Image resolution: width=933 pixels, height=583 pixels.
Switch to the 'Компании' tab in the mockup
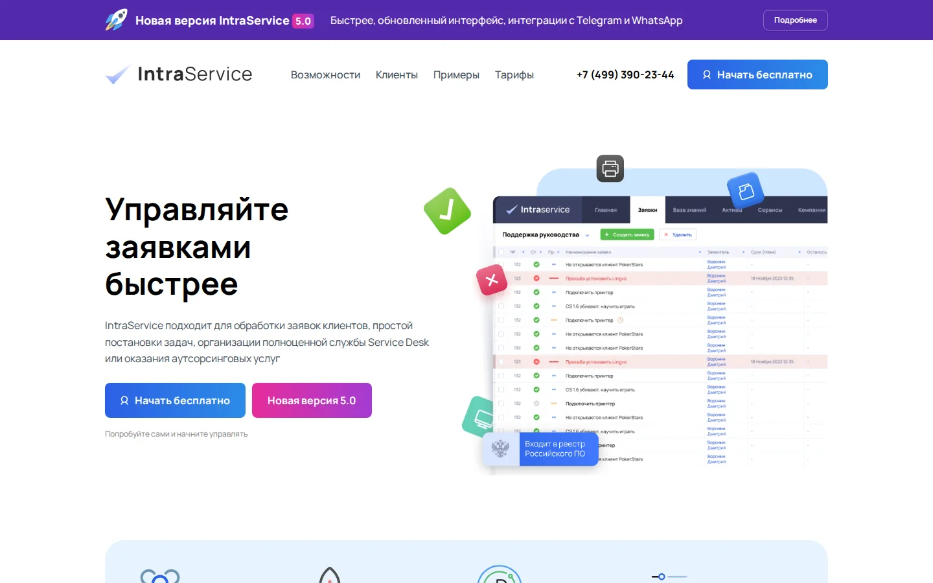click(811, 210)
